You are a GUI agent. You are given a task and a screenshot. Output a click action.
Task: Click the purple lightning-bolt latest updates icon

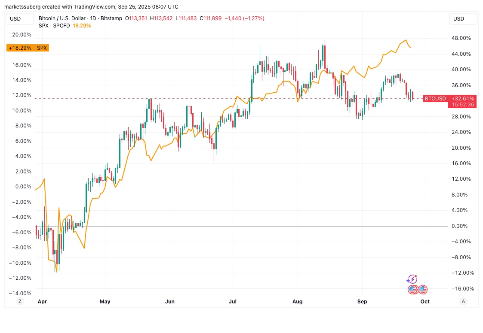(412, 279)
